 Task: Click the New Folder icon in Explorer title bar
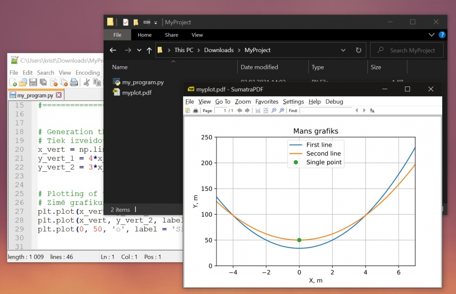pos(136,23)
